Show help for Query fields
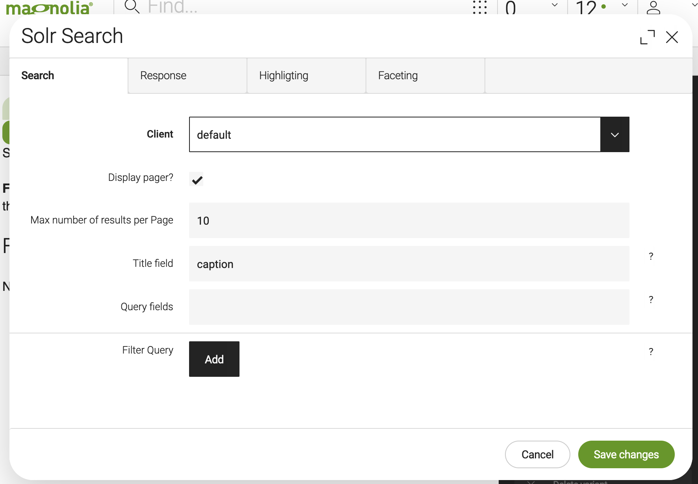The width and height of the screenshot is (698, 484). pos(651,300)
